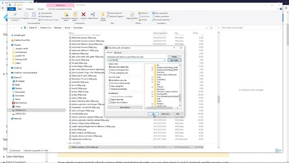The height and width of the screenshot is (163, 289).
Task: Expand the Temp folder in dialog tree
Action: [x=152, y=77]
